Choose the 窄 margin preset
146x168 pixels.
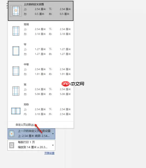[x=41, y=51]
